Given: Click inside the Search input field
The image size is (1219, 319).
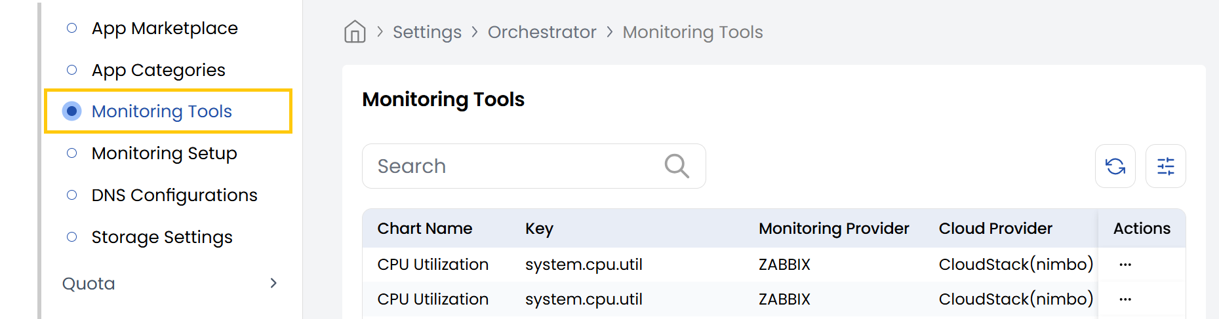Looking at the screenshot, I should (511, 166).
